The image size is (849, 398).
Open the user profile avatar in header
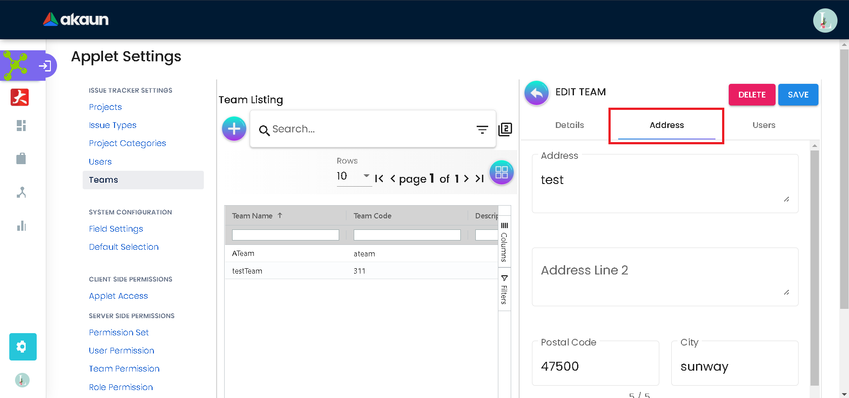pyautogui.click(x=825, y=20)
